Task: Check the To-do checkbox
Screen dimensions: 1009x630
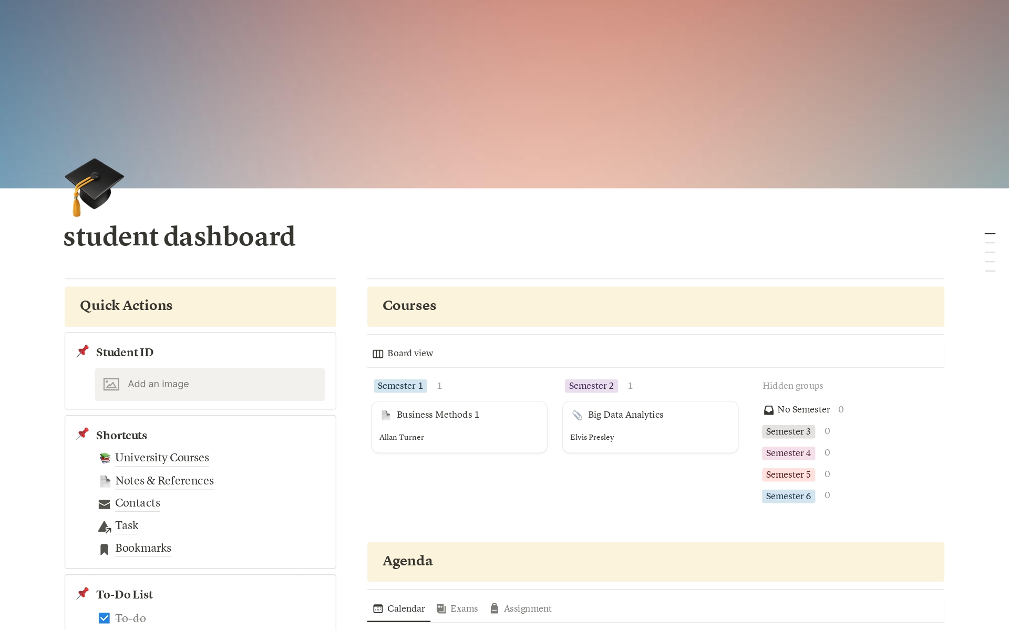Action: click(104, 618)
